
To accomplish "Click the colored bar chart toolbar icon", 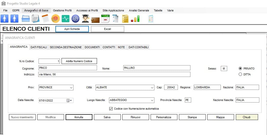I will tap(135, 19).
